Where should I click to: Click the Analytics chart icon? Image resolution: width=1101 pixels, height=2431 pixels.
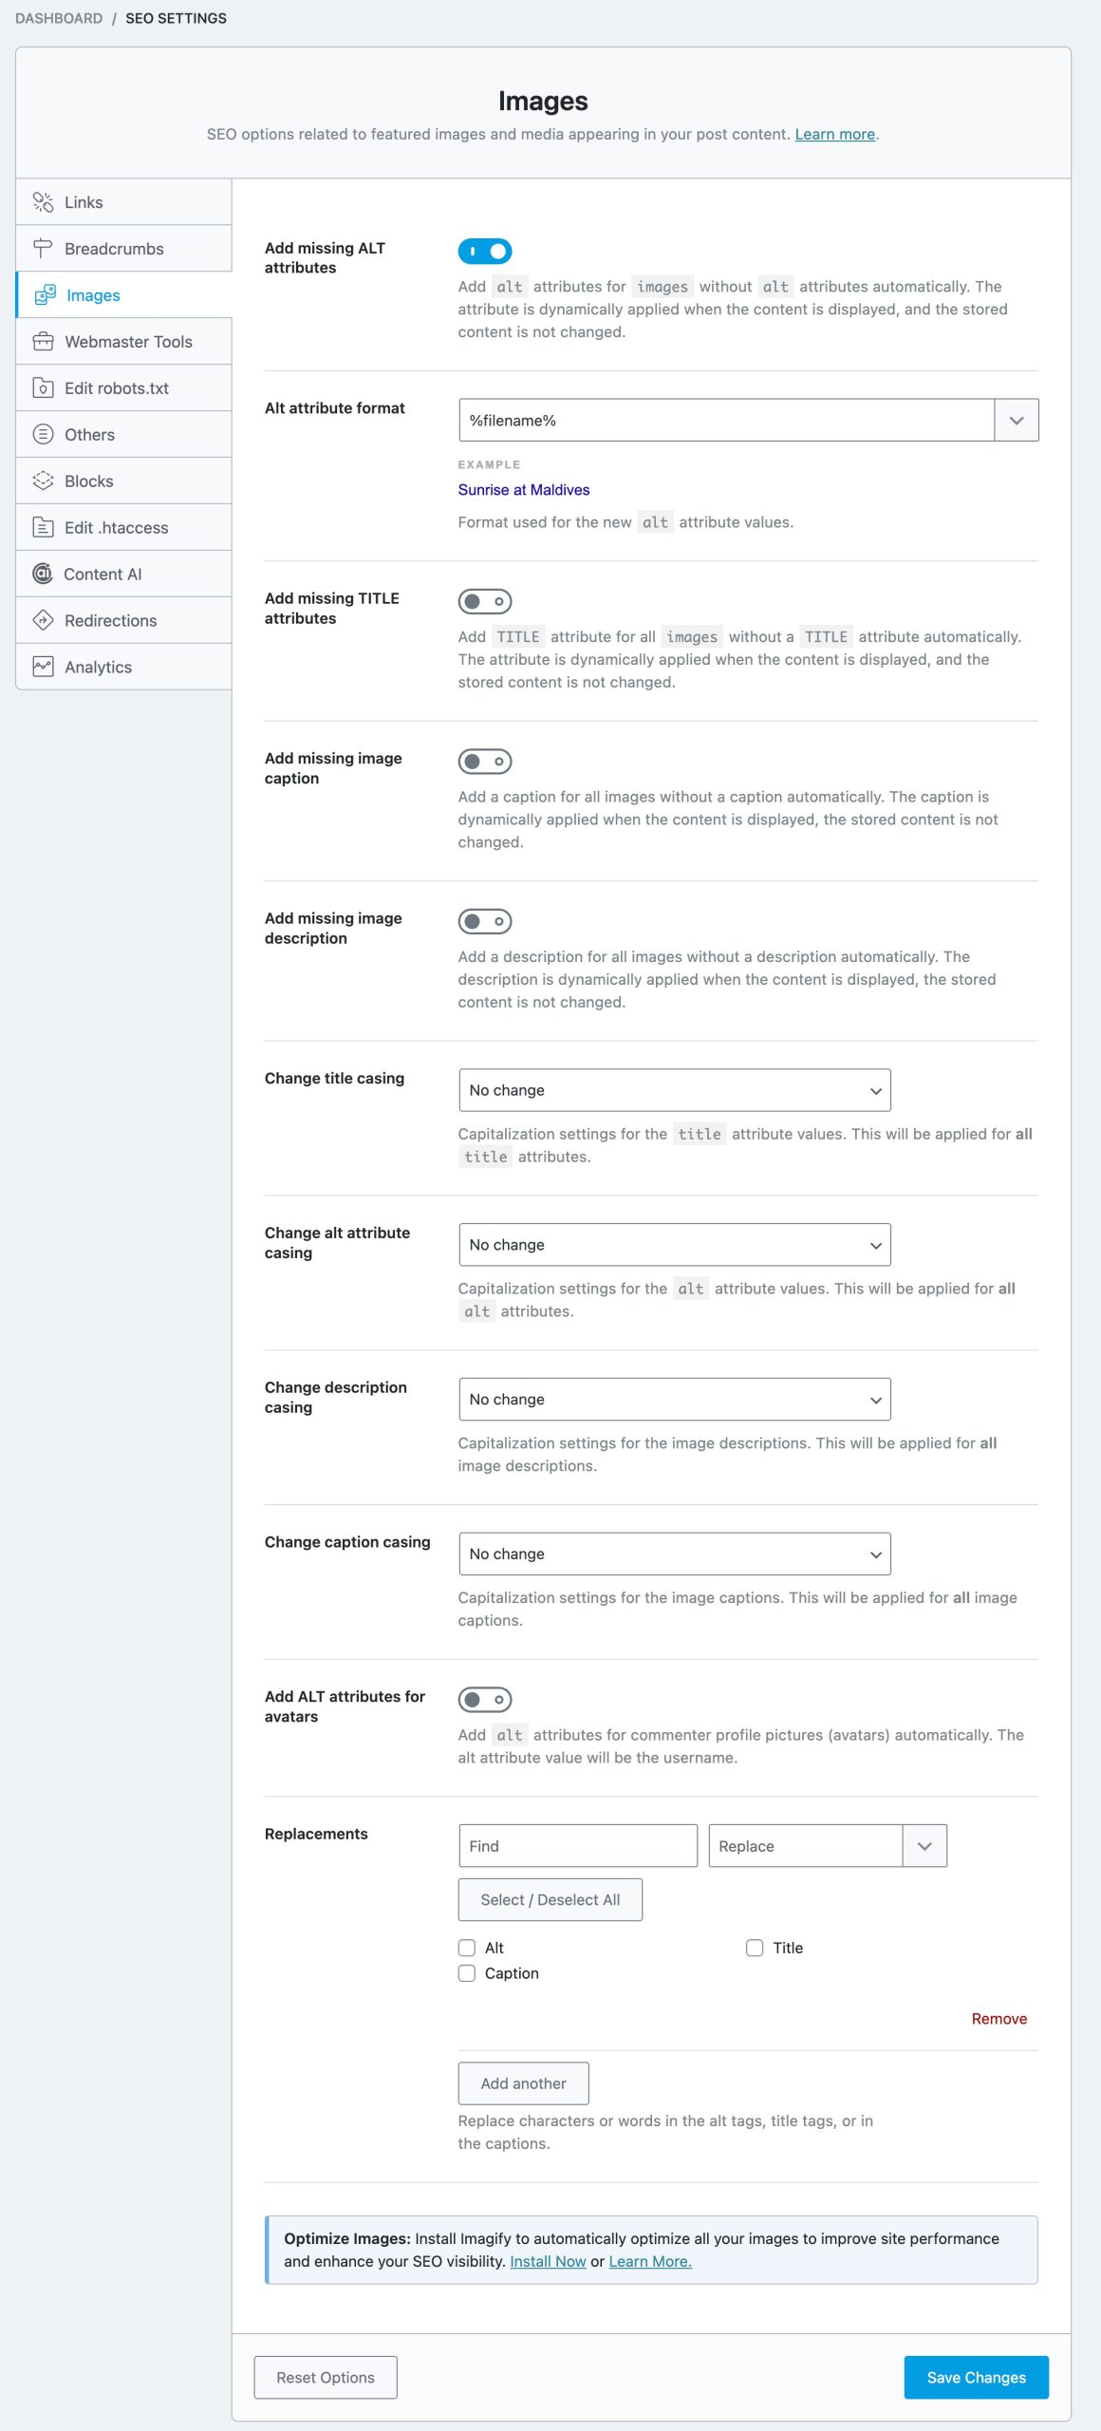tap(43, 668)
